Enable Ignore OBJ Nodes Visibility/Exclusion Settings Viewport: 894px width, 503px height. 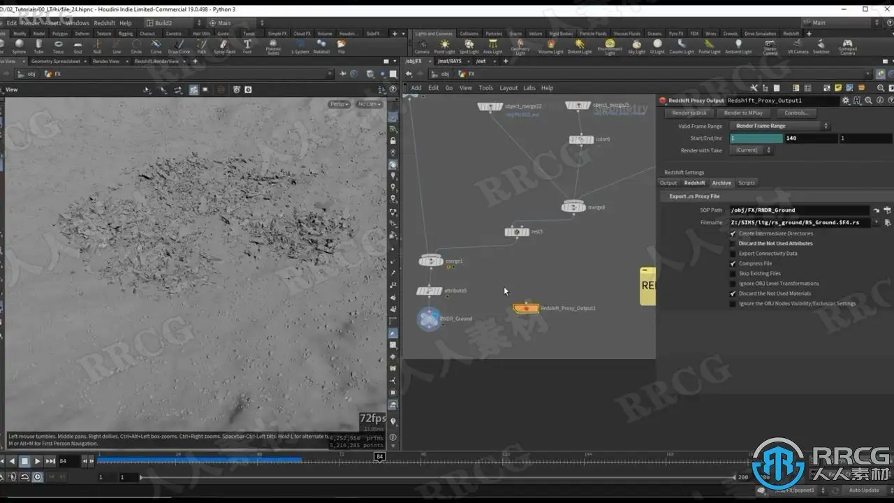click(733, 303)
